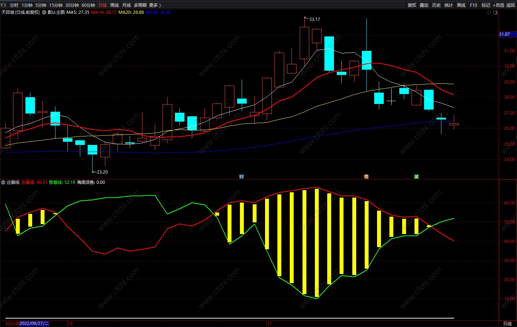Click the 10 month marker on the timeline
Viewport: 517px width, 327px height.
(70, 323)
